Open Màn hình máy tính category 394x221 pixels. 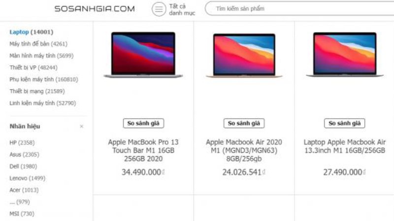[x=41, y=55]
